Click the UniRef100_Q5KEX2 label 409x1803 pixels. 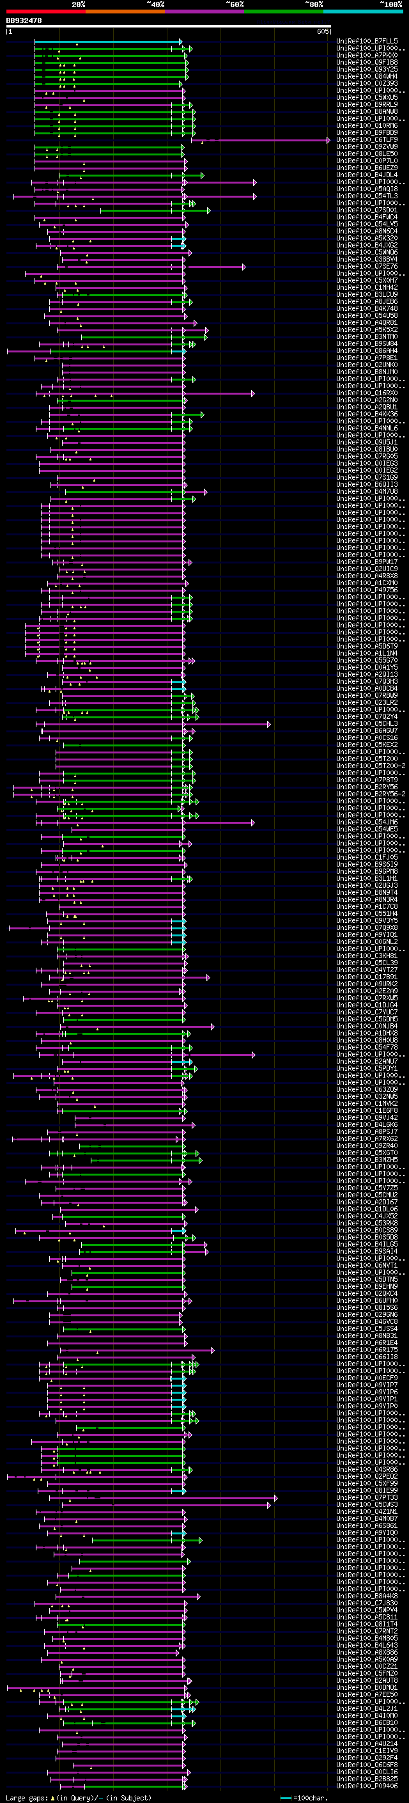(367, 744)
